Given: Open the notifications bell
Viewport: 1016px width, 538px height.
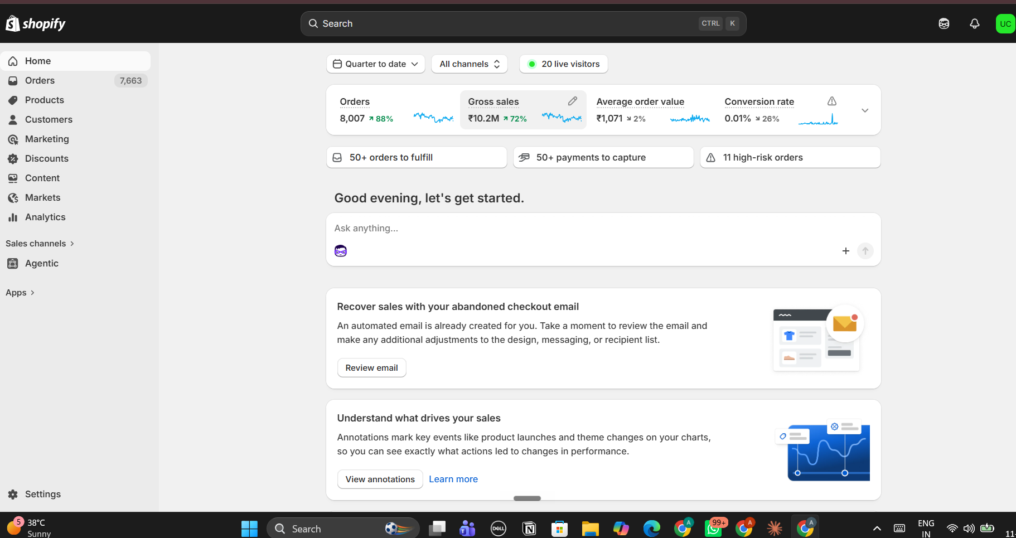Looking at the screenshot, I should click(x=975, y=23).
